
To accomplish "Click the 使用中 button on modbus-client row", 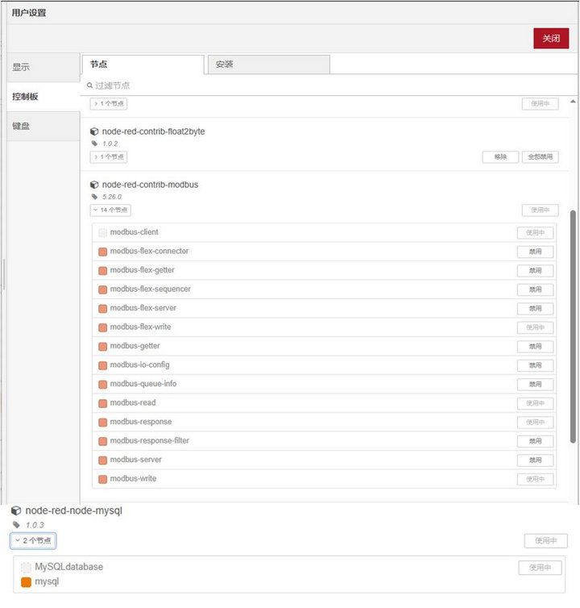I will 535,233.
